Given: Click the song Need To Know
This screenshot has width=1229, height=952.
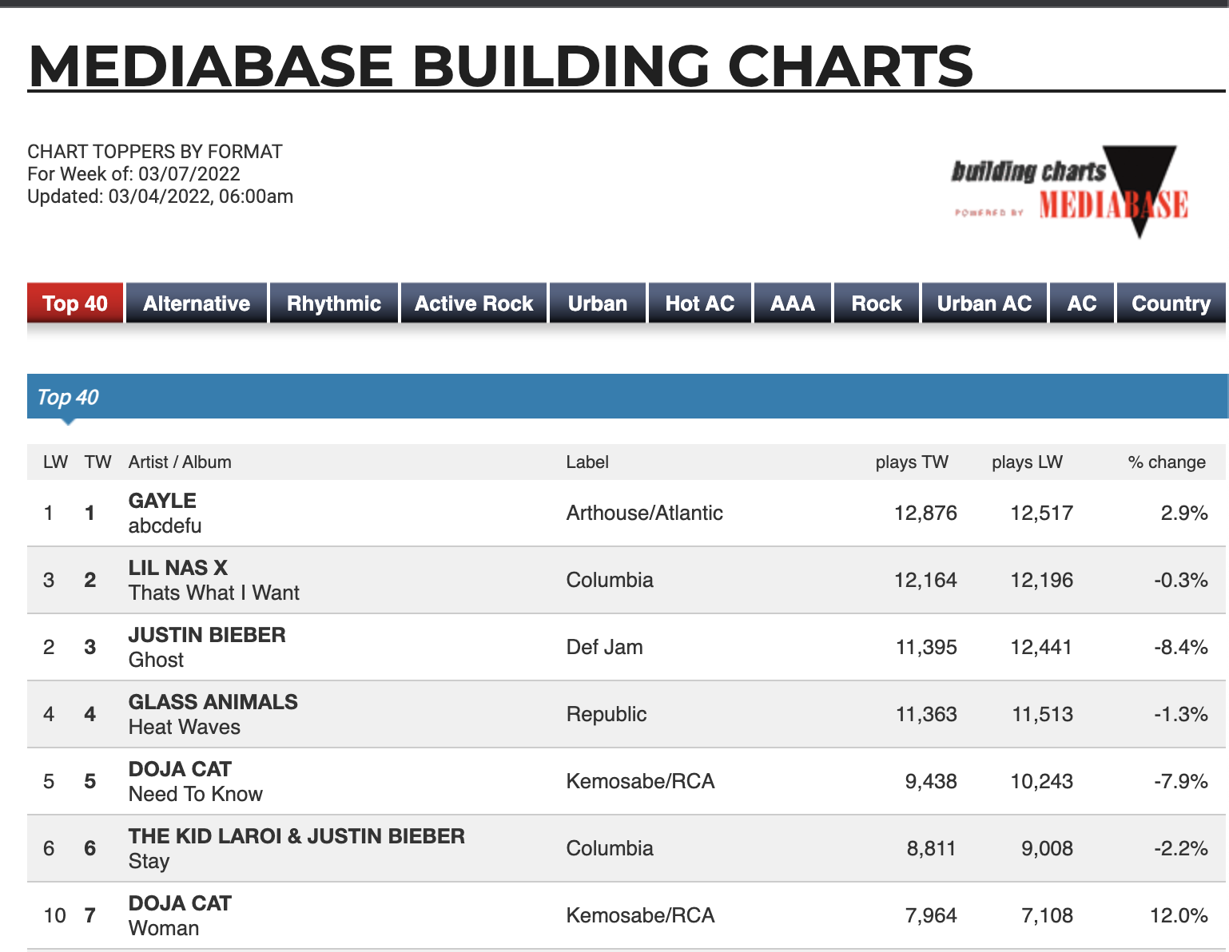Looking at the screenshot, I should pos(195,794).
